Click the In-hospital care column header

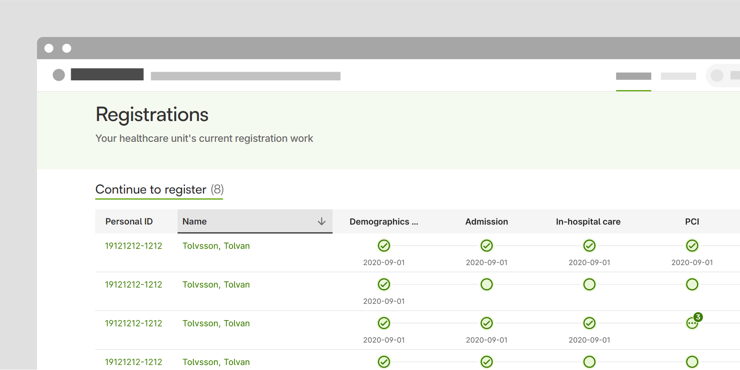click(588, 222)
